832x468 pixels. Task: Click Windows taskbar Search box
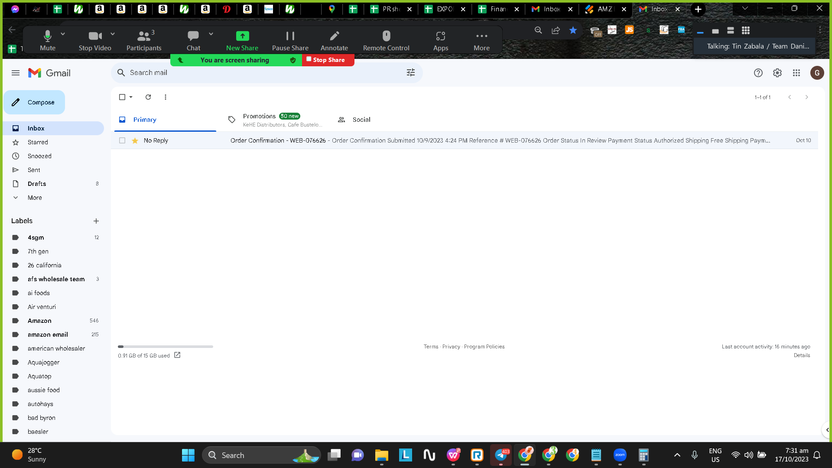261,455
